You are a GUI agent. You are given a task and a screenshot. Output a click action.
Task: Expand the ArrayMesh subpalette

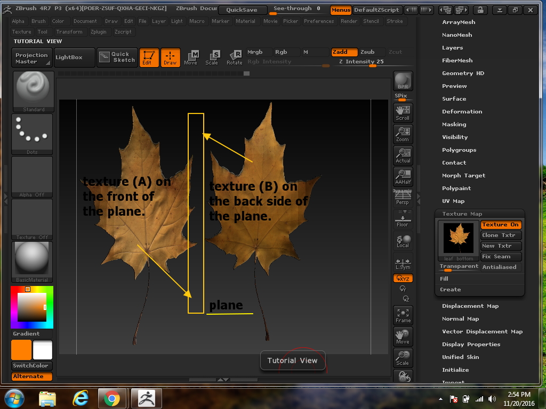[459, 22]
